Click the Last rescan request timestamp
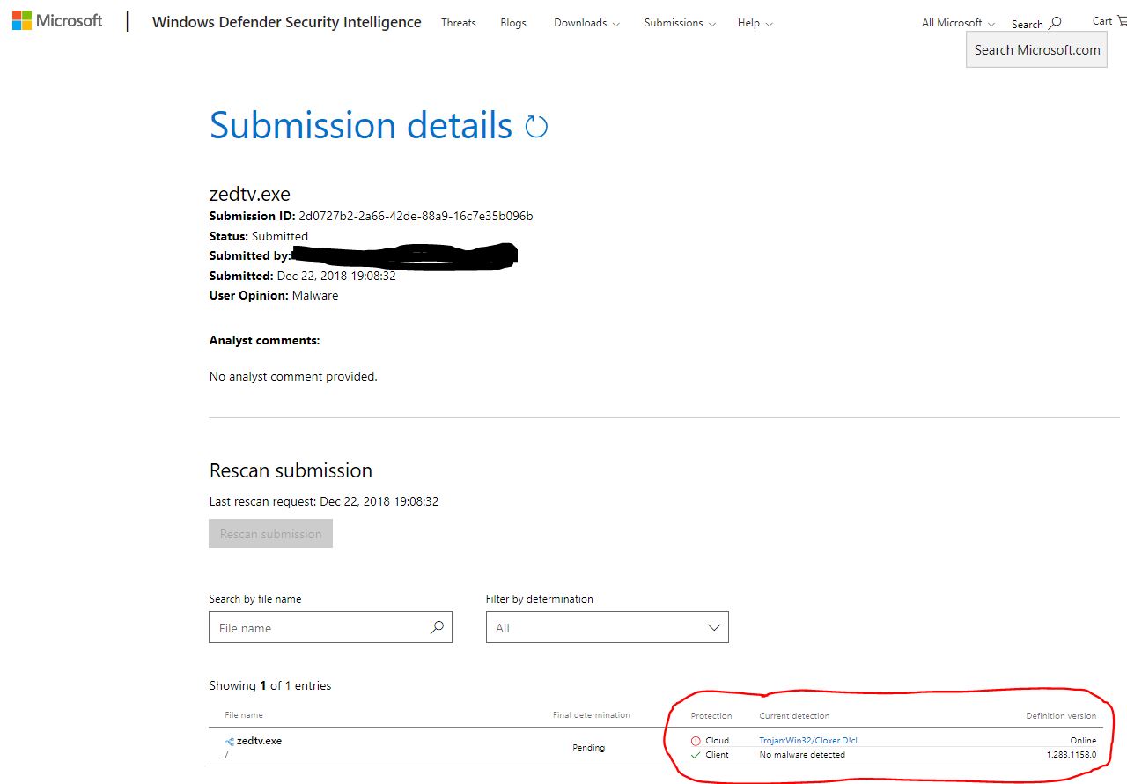The width and height of the screenshot is (1127, 784). tap(379, 501)
